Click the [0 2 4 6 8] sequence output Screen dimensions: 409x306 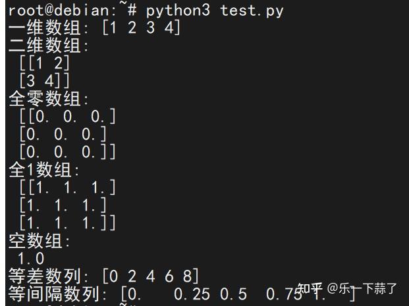tap(151, 276)
